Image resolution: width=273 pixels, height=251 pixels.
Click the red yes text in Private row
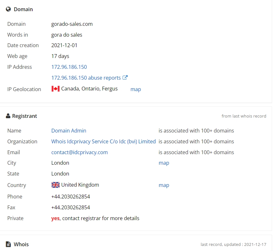(55, 218)
